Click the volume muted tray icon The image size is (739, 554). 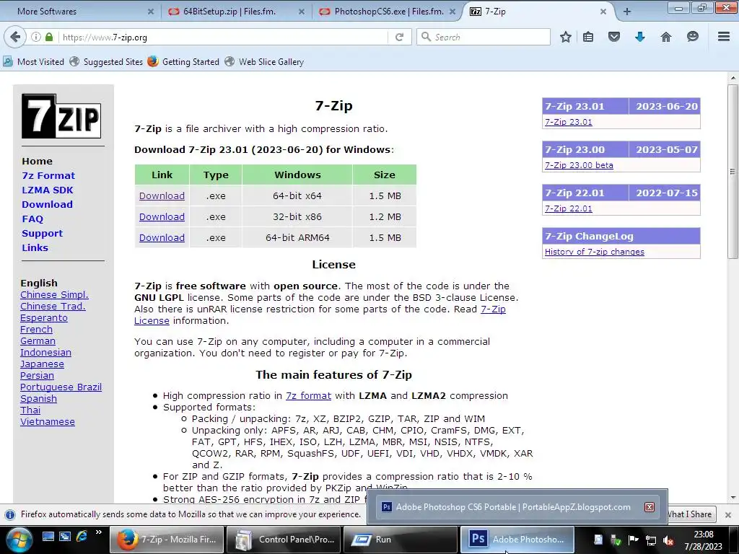pos(668,540)
